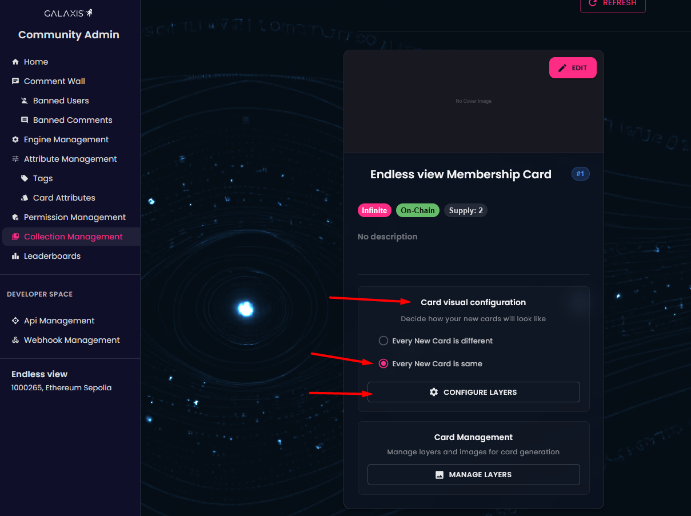Open Collection Management in sidebar

pos(73,237)
